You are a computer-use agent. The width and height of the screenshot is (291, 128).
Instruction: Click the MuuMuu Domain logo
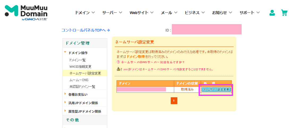tap(26, 13)
